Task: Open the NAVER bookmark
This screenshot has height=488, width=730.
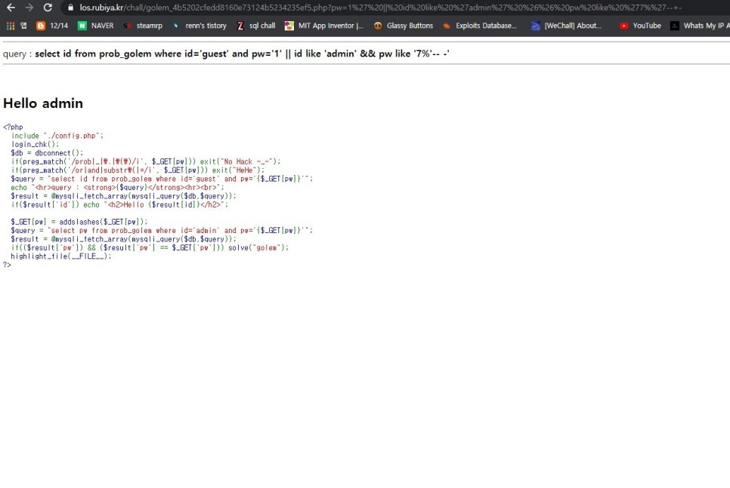Action: pyautogui.click(x=95, y=26)
